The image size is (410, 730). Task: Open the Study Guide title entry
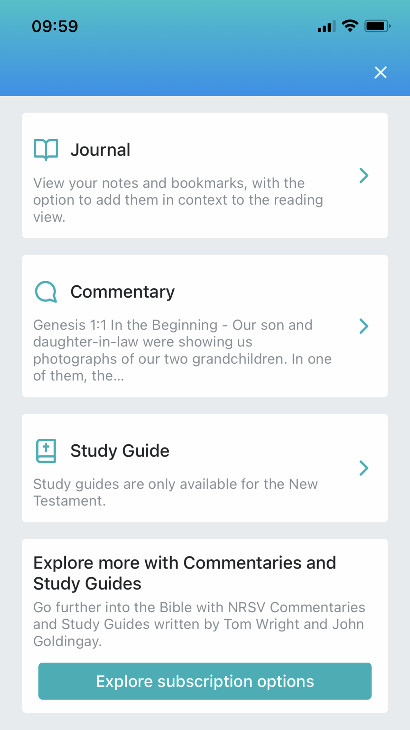click(120, 451)
